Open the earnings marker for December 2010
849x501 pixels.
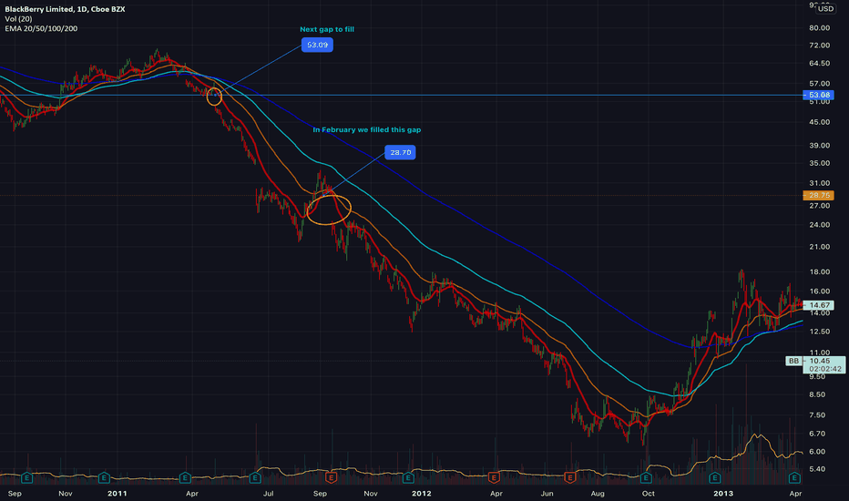(x=104, y=477)
